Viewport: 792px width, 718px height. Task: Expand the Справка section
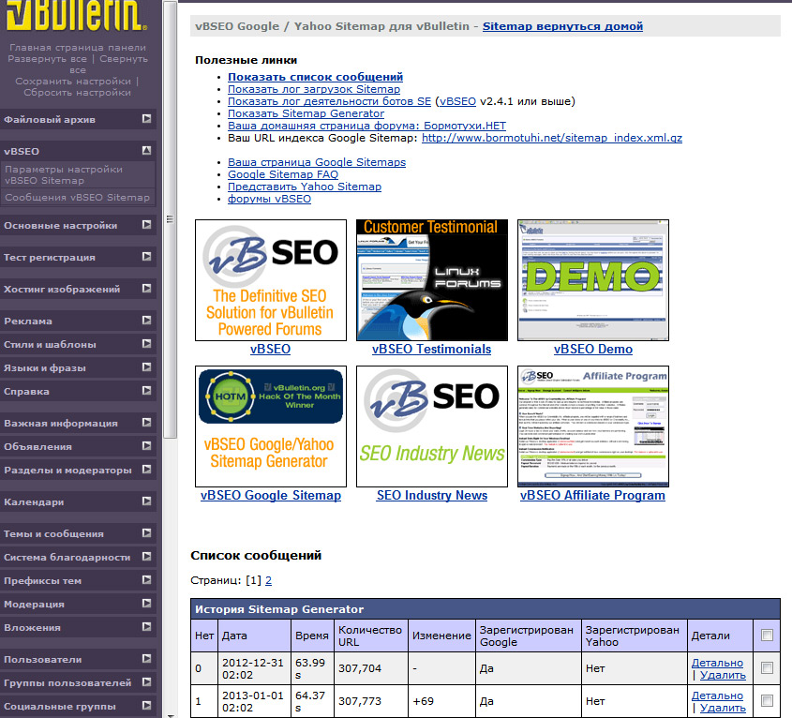click(146, 391)
